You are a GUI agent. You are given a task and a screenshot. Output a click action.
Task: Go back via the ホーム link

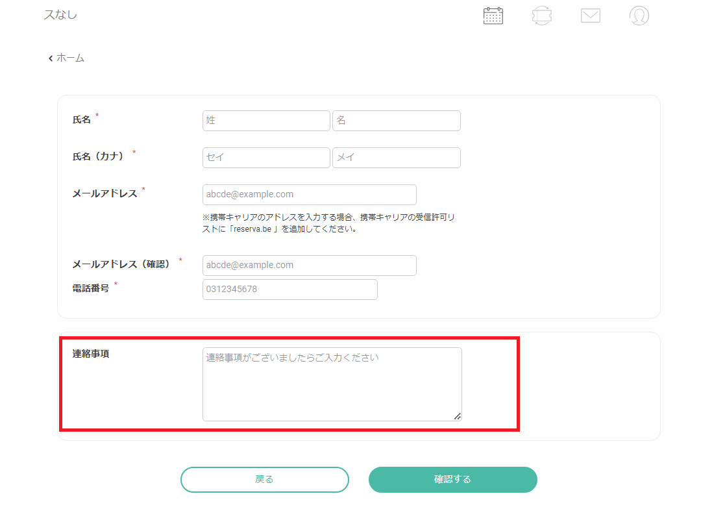click(66, 58)
